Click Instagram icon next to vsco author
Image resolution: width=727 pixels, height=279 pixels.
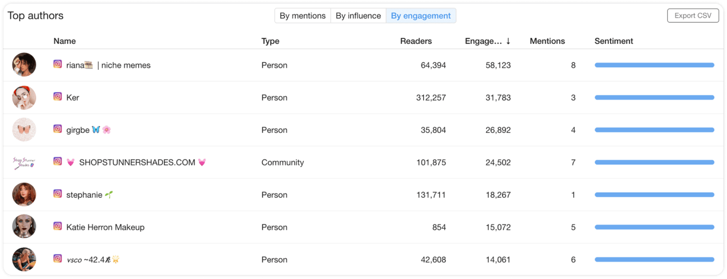(x=57, y=259)
